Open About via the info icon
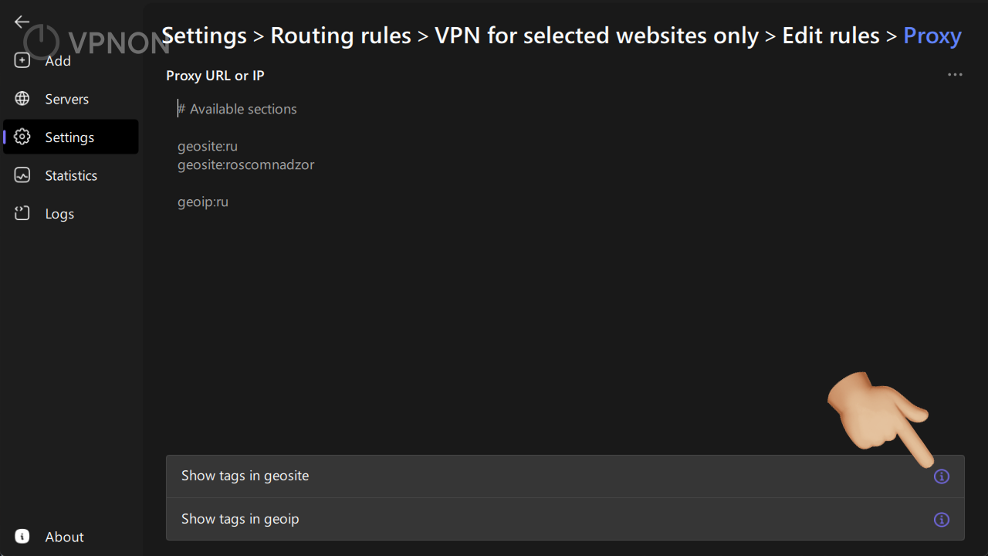This screenshot has height=556, width=988. click(22, 537)
